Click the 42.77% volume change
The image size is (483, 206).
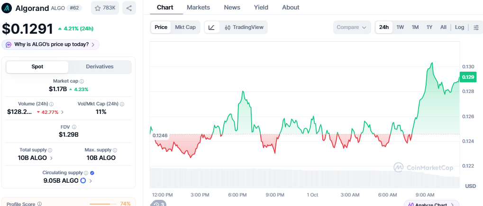point(48,112)
